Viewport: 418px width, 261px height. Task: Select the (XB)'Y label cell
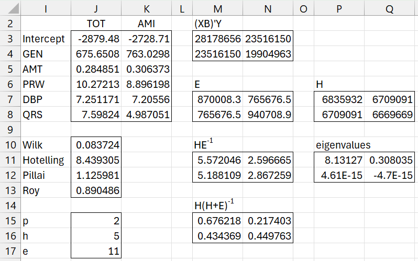pos(217,24)
